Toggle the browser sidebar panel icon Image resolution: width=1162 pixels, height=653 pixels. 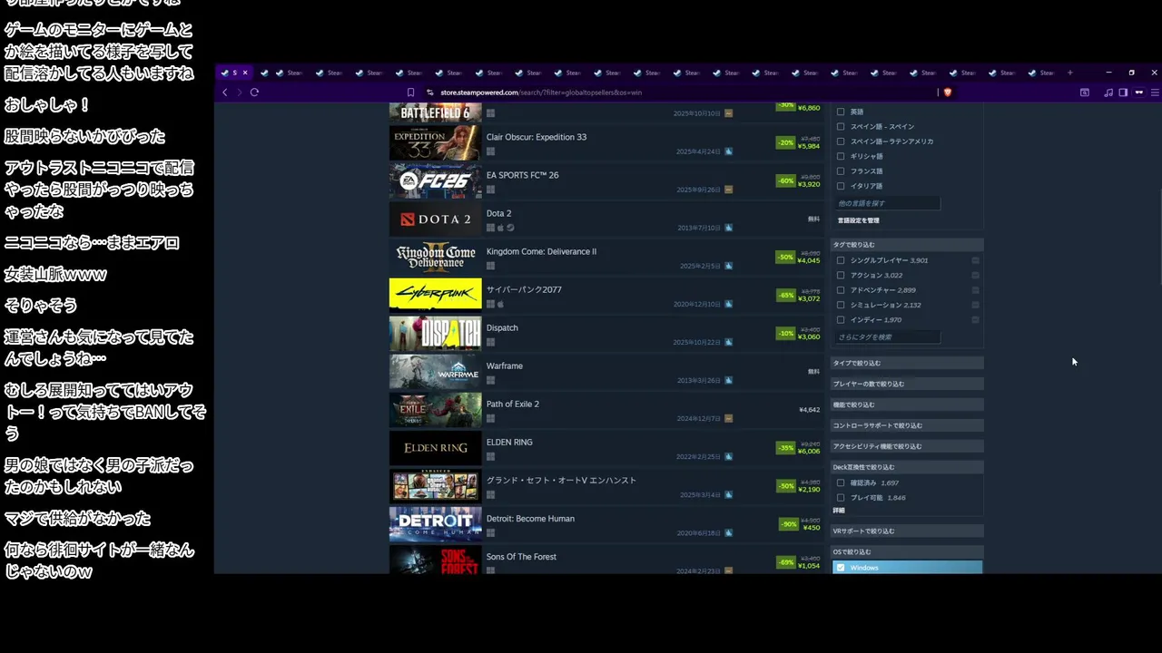click(x=1123, y=93)
